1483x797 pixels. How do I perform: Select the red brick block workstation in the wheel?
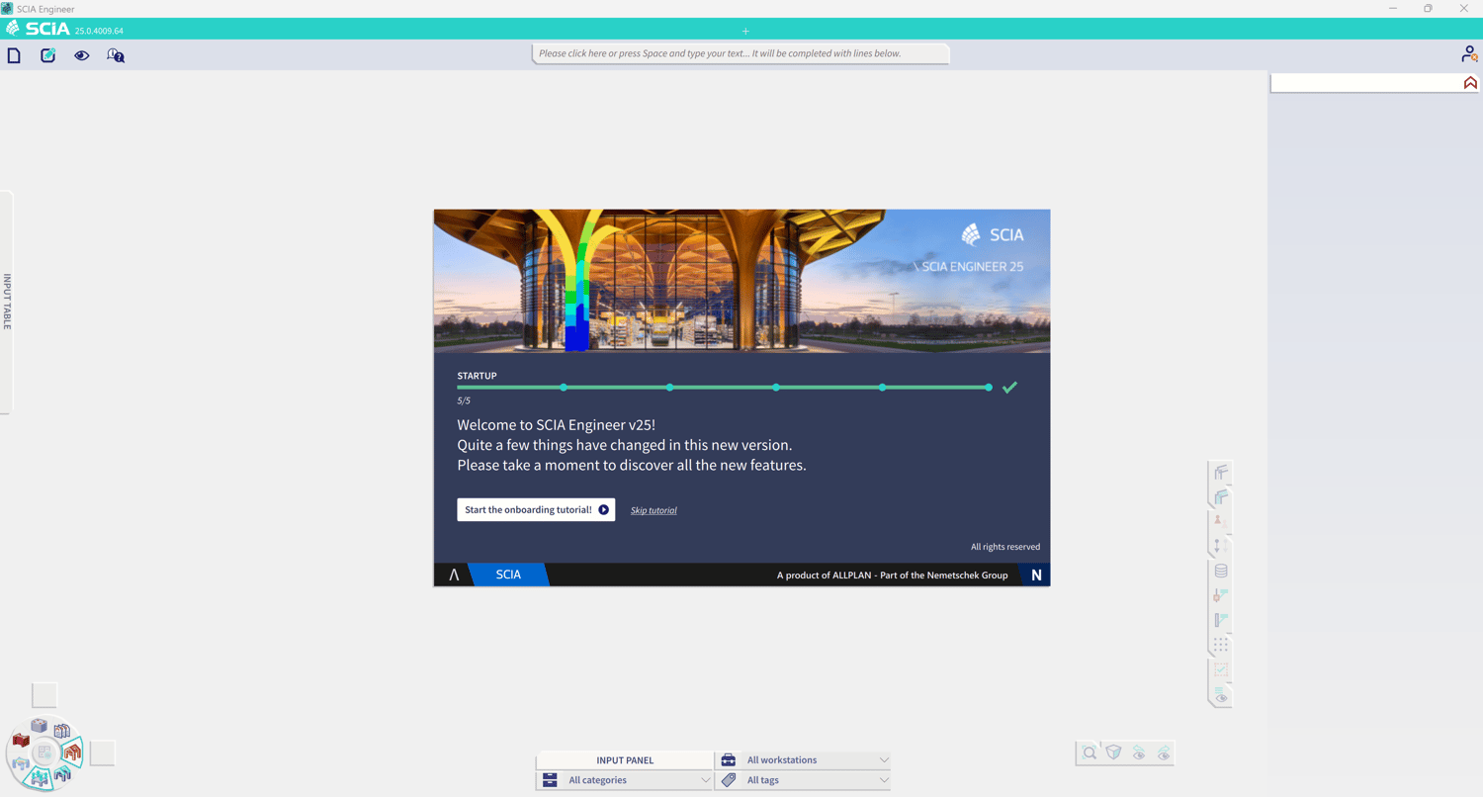(21, 741)
